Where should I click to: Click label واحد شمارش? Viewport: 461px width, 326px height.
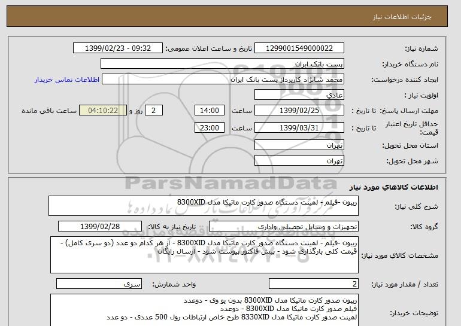pos(174,284)
